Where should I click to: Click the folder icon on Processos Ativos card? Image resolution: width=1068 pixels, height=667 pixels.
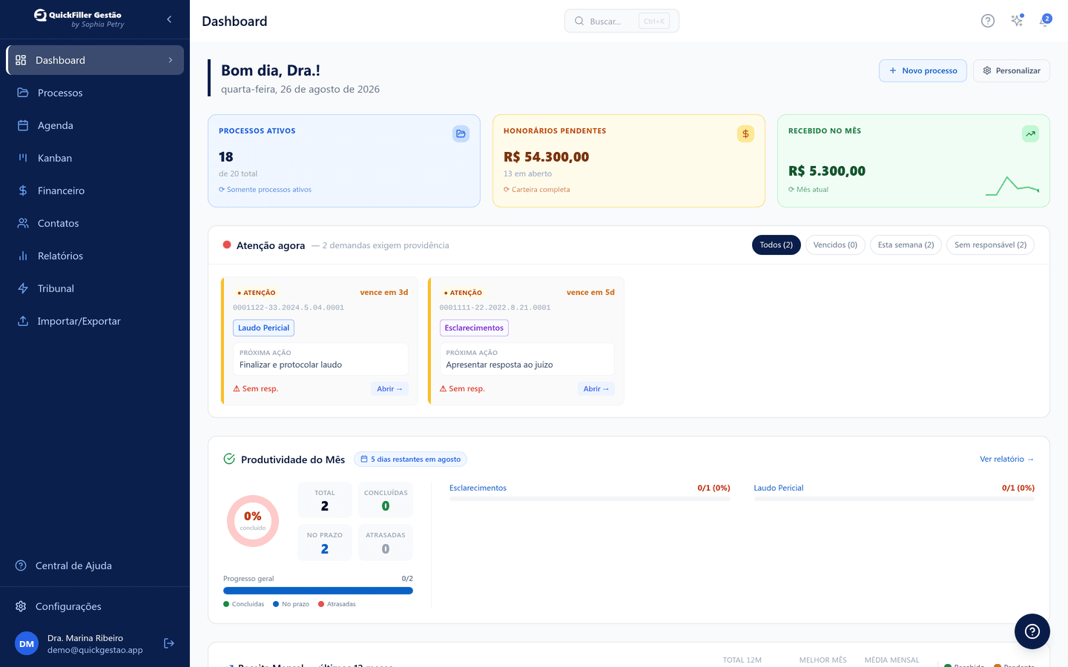pyautogui.click(x=461, y=133)
